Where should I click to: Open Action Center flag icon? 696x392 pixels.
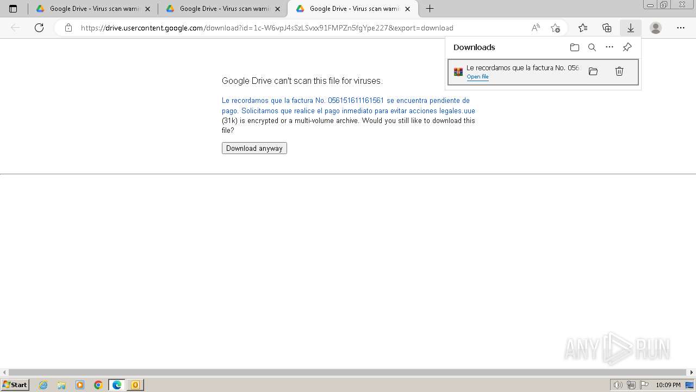coord(645,385)
